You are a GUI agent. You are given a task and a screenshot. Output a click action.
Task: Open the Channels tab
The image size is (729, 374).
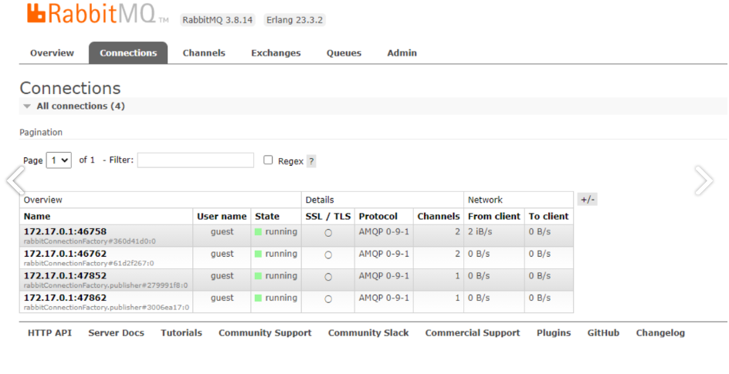click(204, 53)
